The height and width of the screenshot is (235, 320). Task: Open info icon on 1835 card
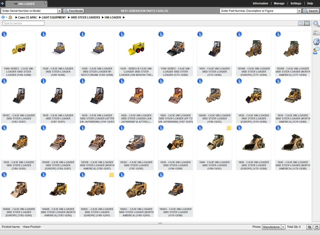coord(4,128)
